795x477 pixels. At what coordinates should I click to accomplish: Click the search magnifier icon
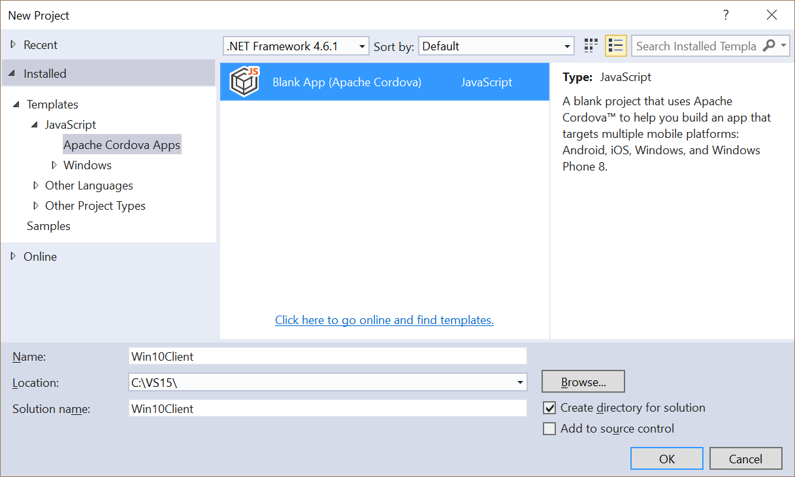tap(768, 46)
